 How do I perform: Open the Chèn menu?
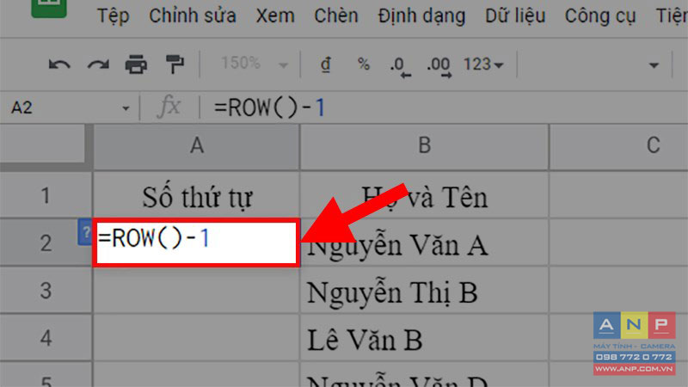pyautogui.click(x=336, y=15)
